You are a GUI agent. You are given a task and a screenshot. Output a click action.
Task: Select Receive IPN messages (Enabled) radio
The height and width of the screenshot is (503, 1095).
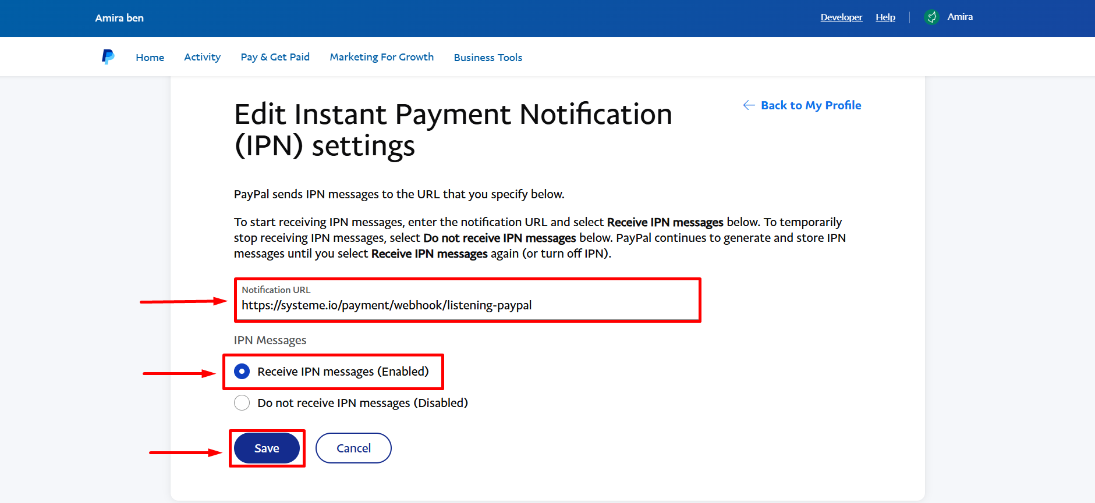coord(242,371)
